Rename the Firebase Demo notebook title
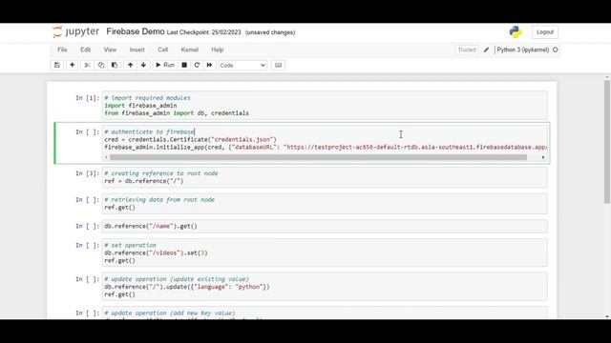 tap(136, 31)
